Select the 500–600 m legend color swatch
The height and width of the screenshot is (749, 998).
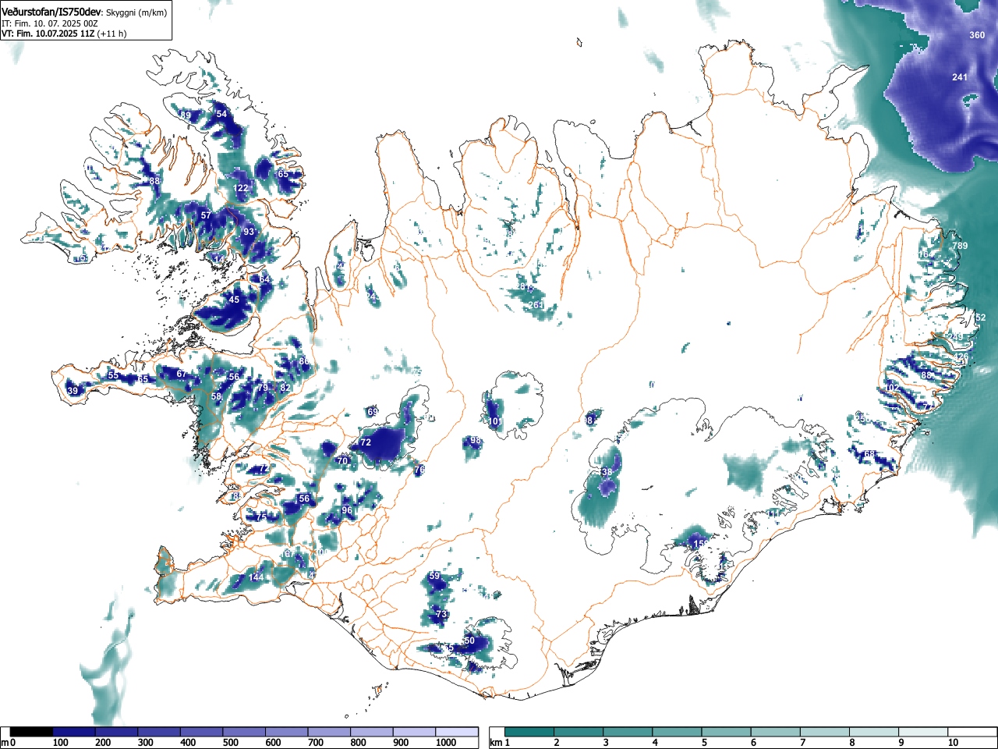[x=244, y=732]
